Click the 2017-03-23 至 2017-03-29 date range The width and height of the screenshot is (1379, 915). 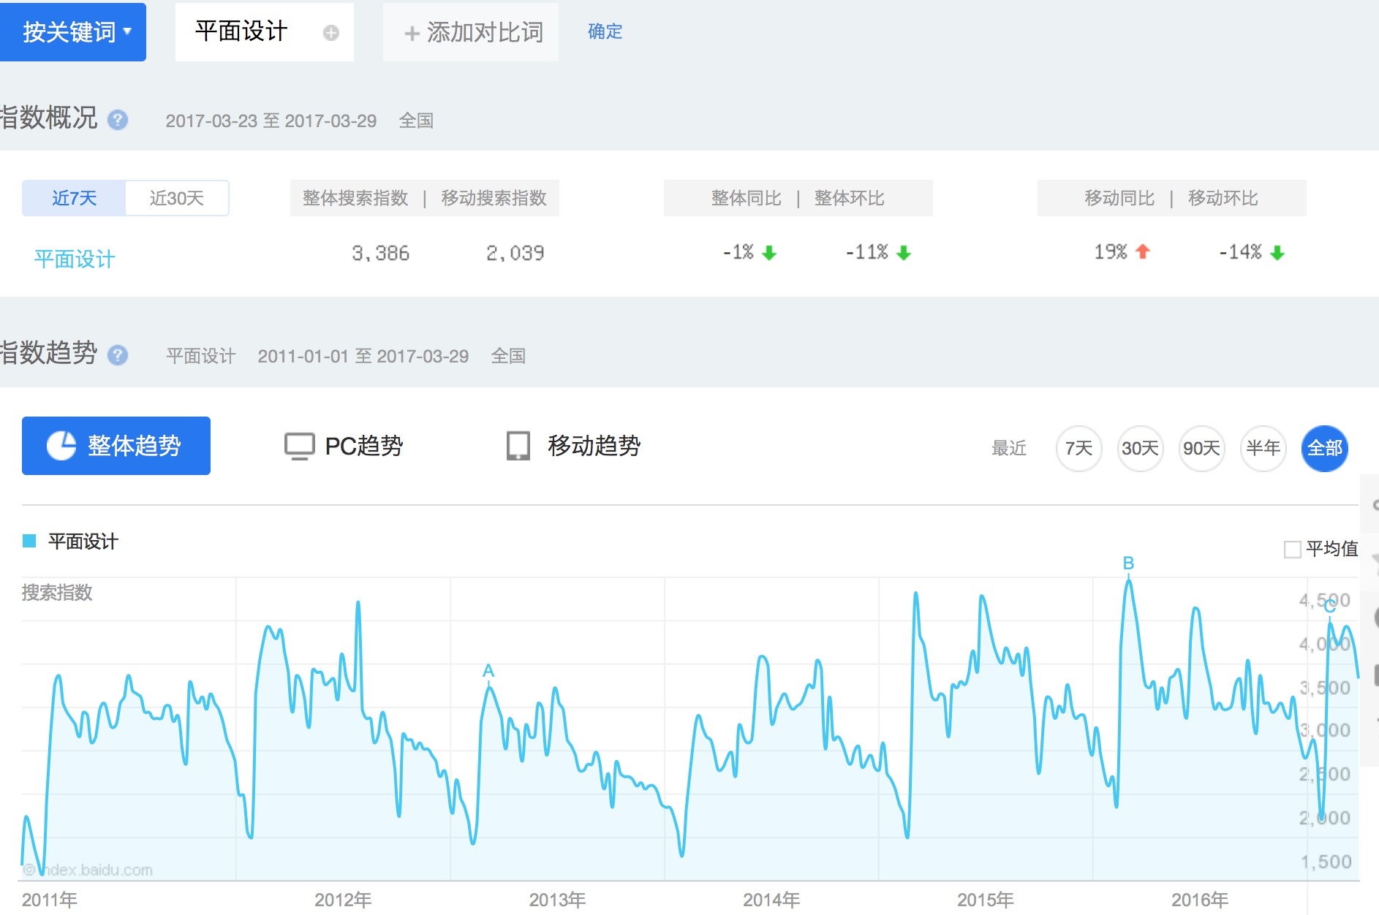click(x=271, y=121)
